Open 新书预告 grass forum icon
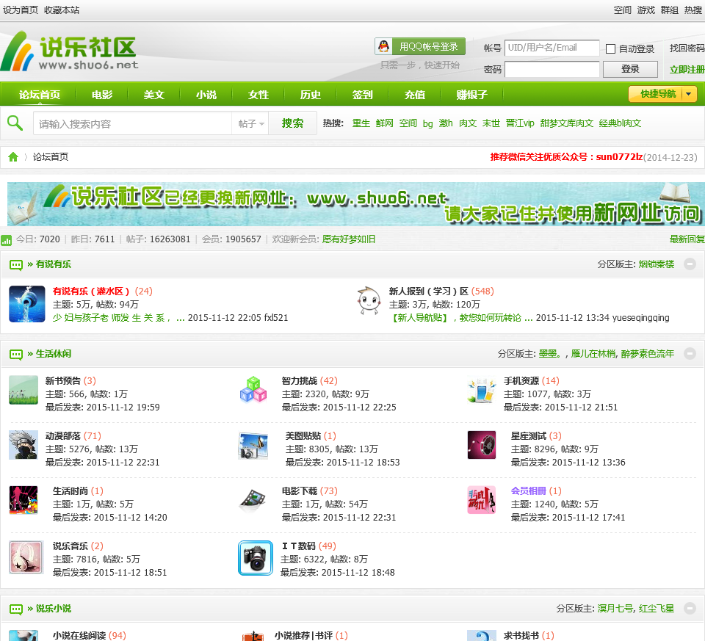Screen dimensions: 705x641 [23, 390]
